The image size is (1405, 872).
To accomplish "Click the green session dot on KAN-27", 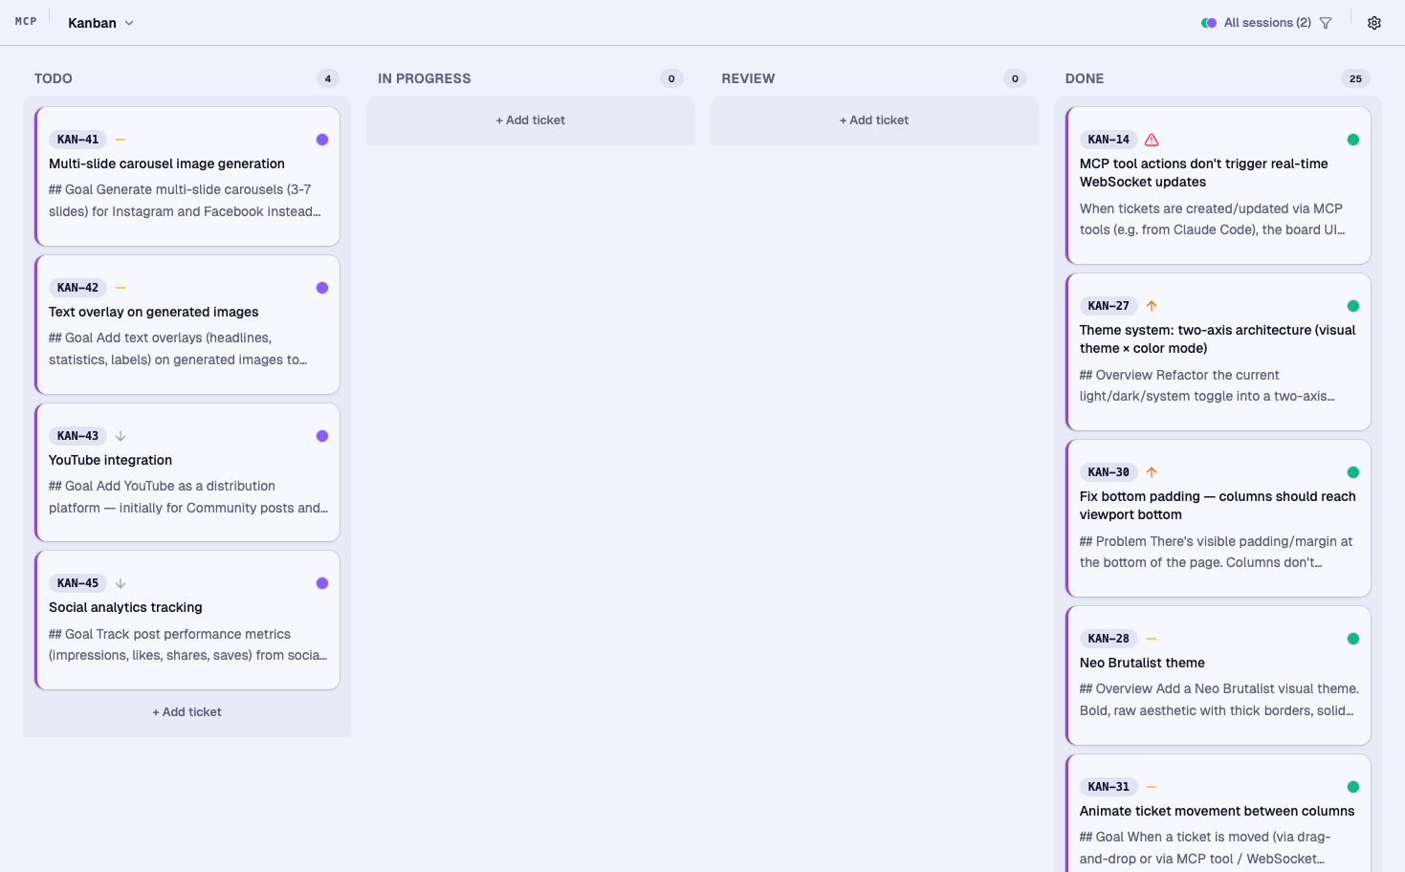I will click(x=1353, y=306).
